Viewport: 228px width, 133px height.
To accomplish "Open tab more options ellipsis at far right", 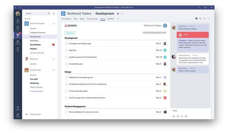I will click(x=208, y=19).
